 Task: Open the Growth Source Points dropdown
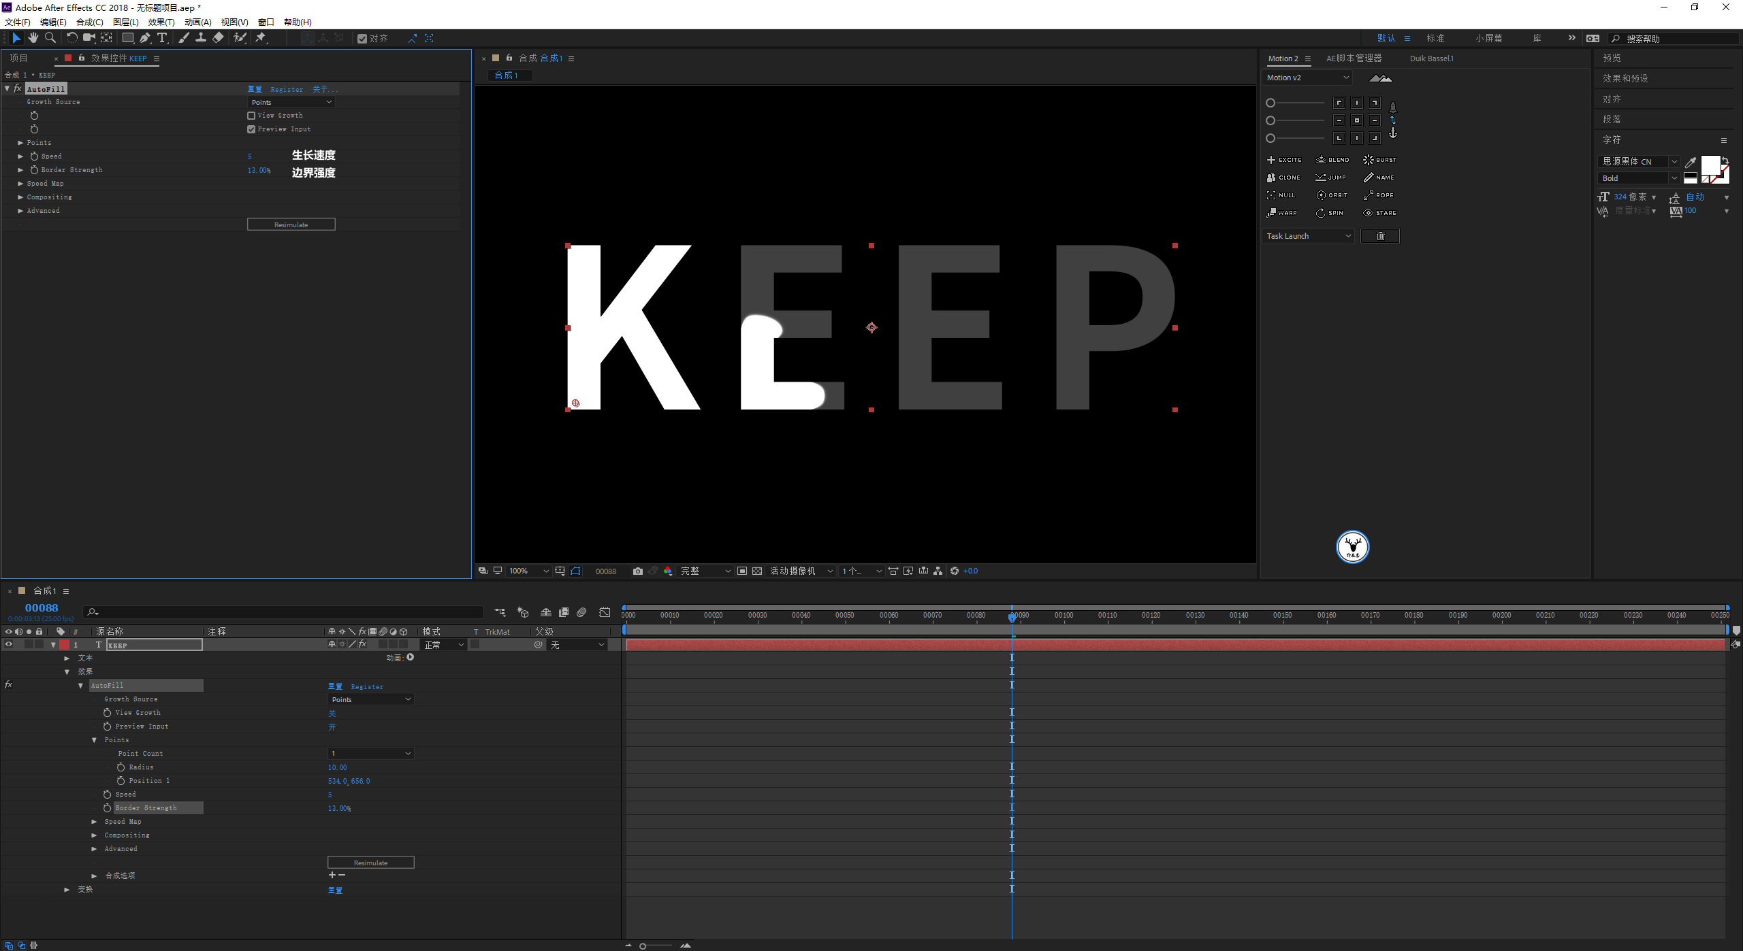[x=291, y=102]
